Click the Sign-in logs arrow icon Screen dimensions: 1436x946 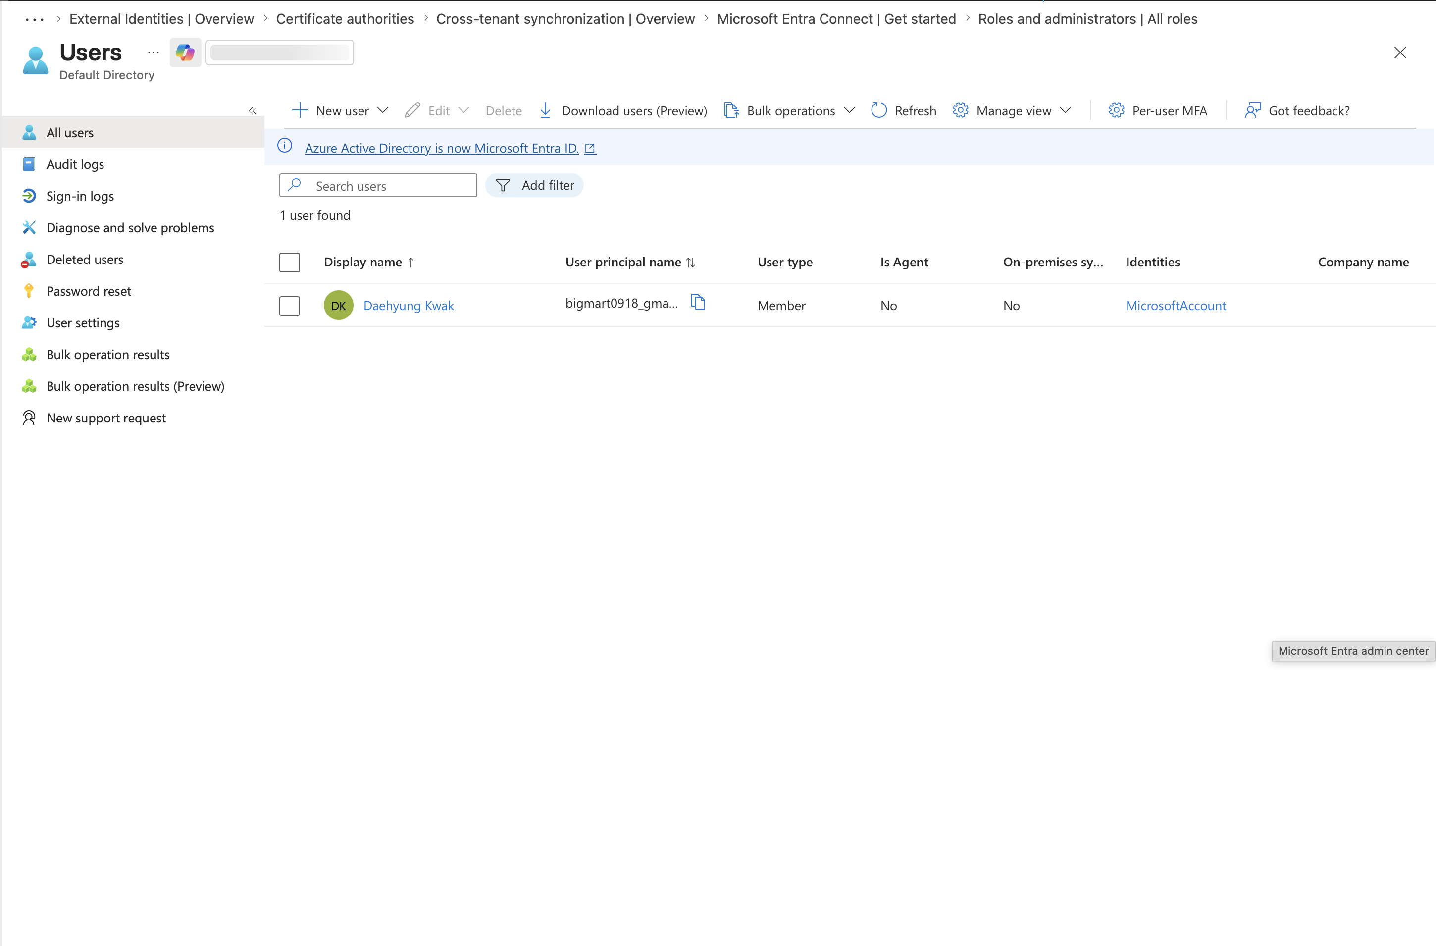click(x=29, y=196)
